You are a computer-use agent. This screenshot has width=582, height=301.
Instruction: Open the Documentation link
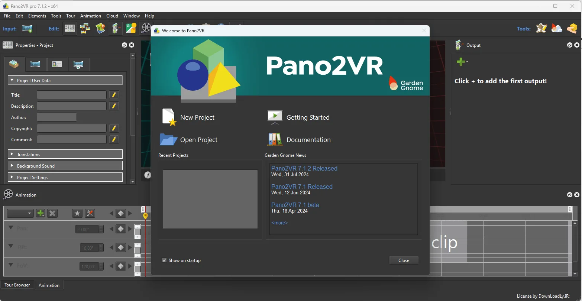[x=299, y=140]
